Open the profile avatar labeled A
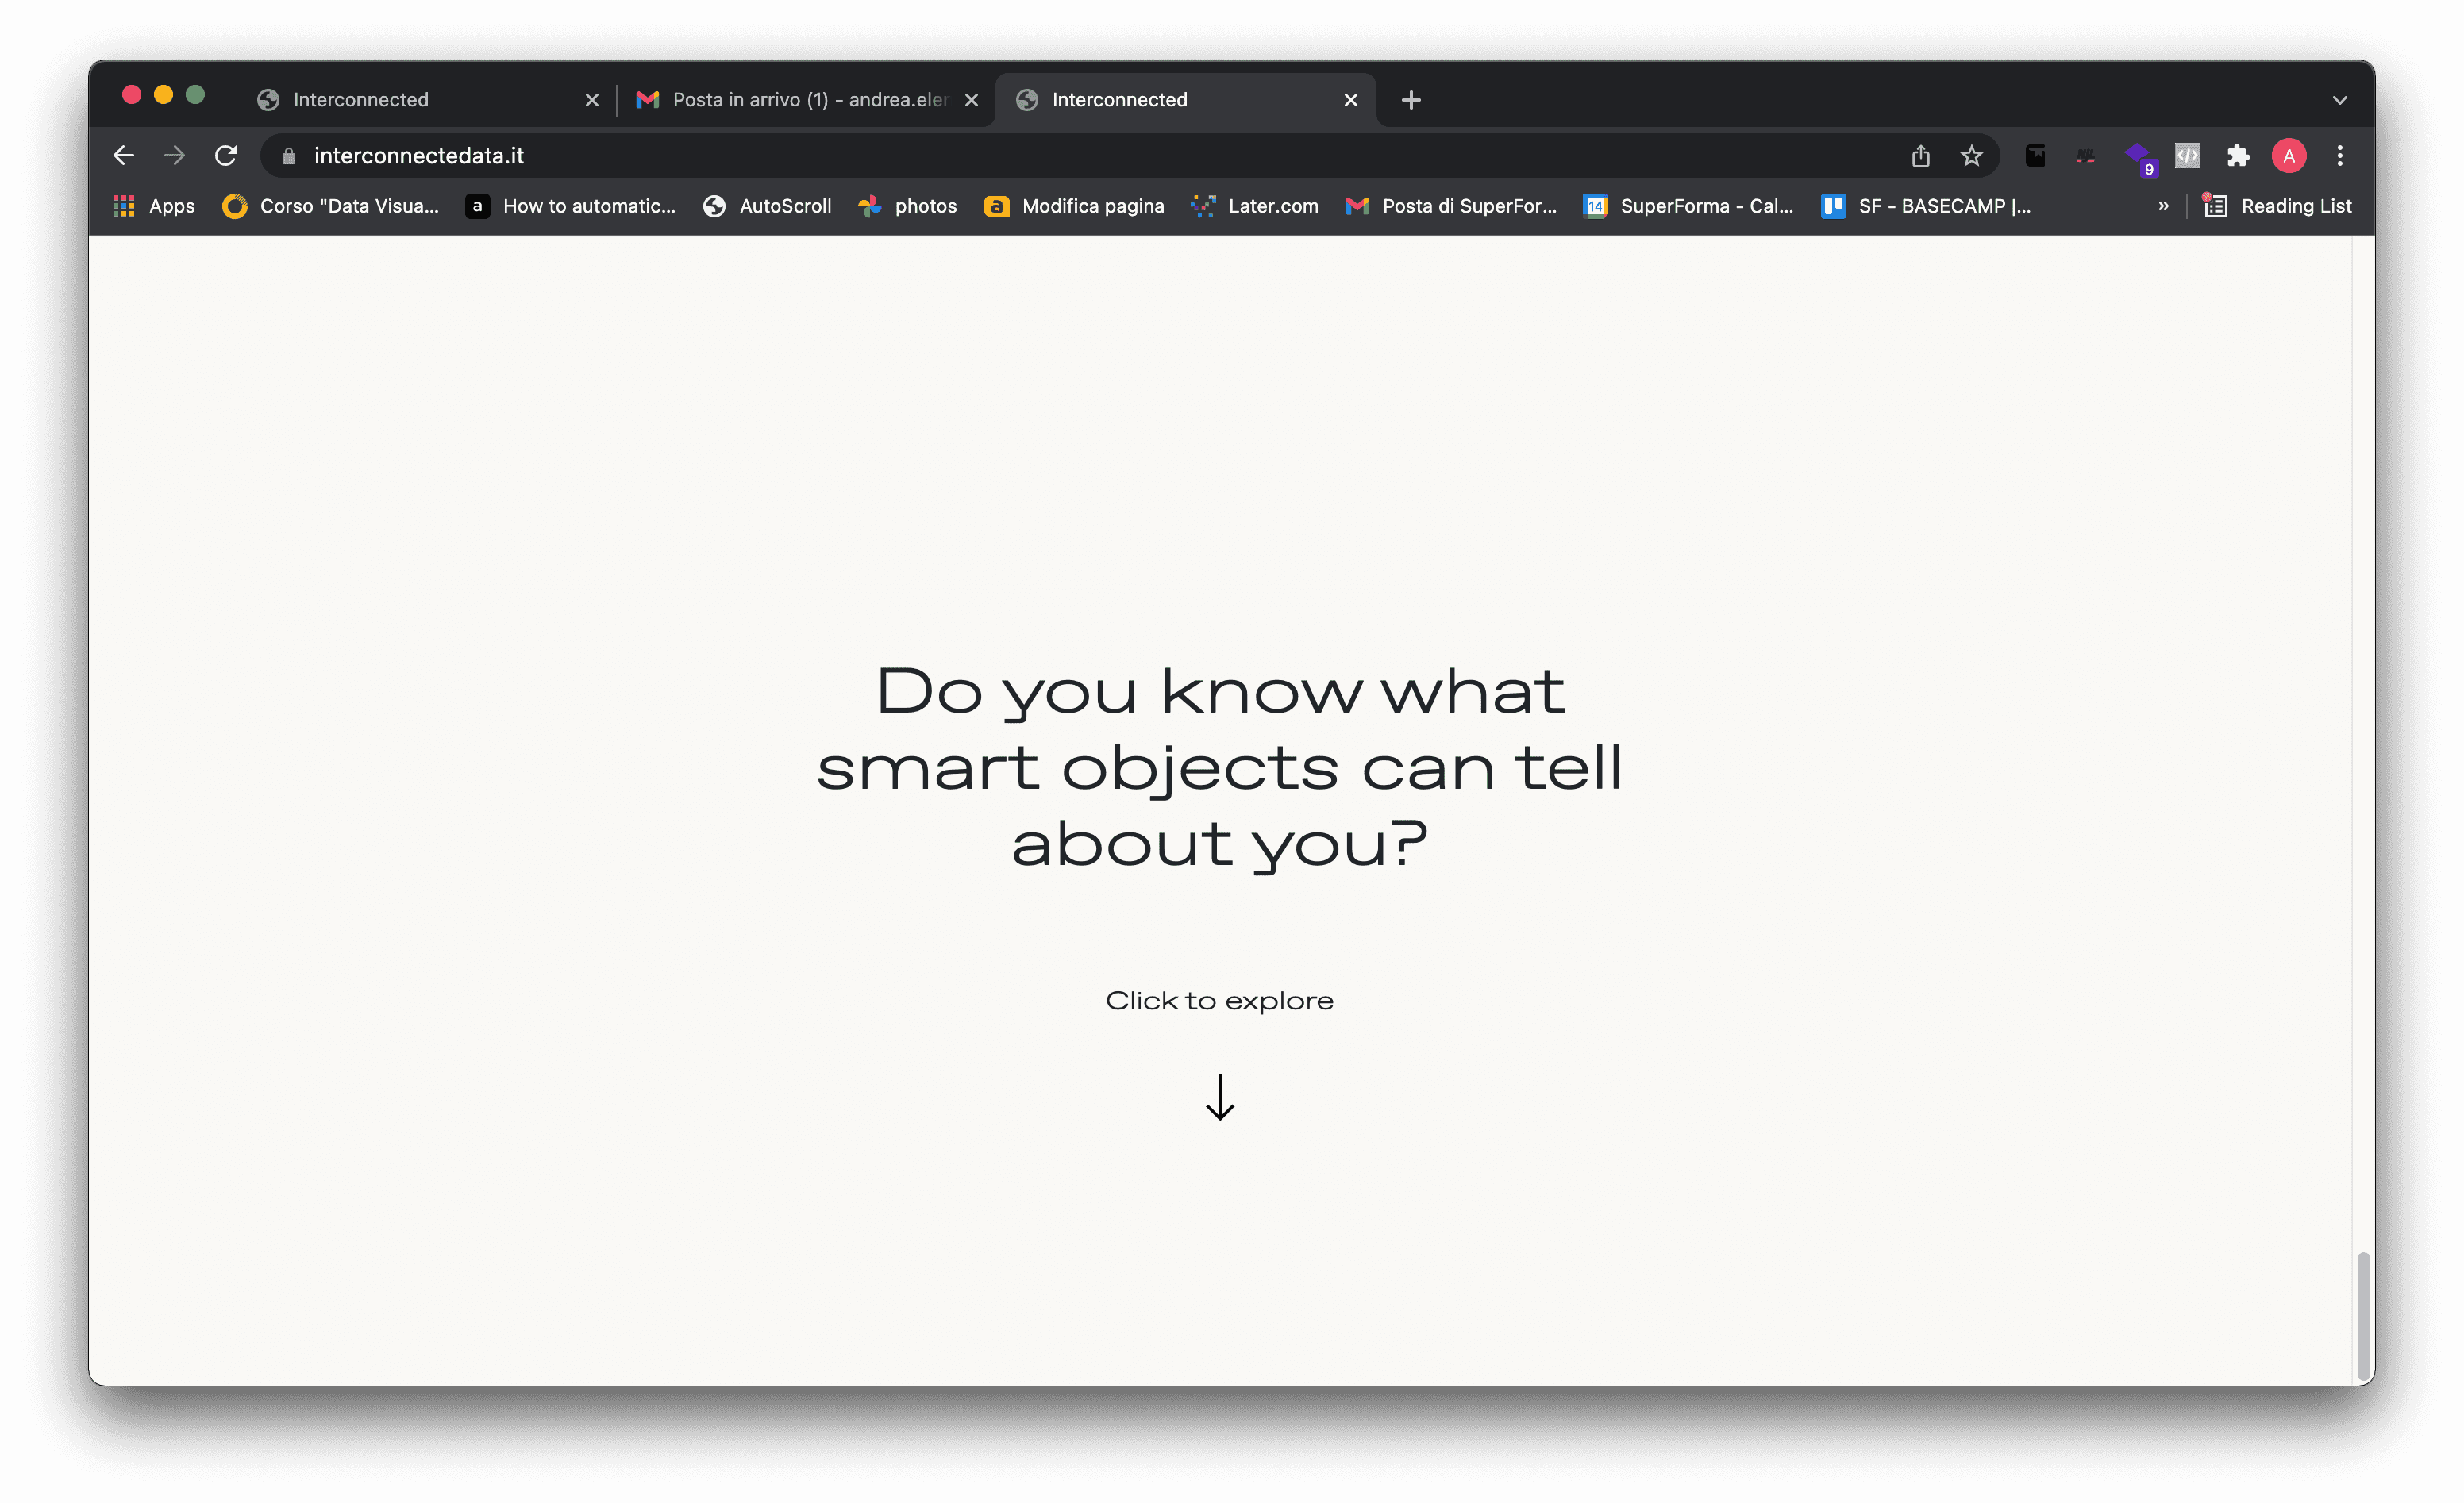 2289,156
